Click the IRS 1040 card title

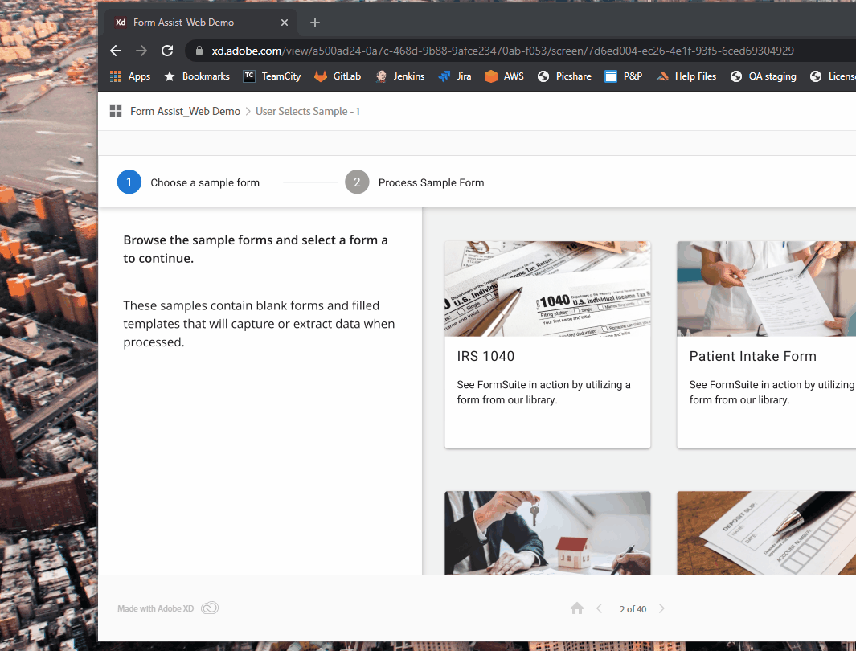tap(485, 356)
